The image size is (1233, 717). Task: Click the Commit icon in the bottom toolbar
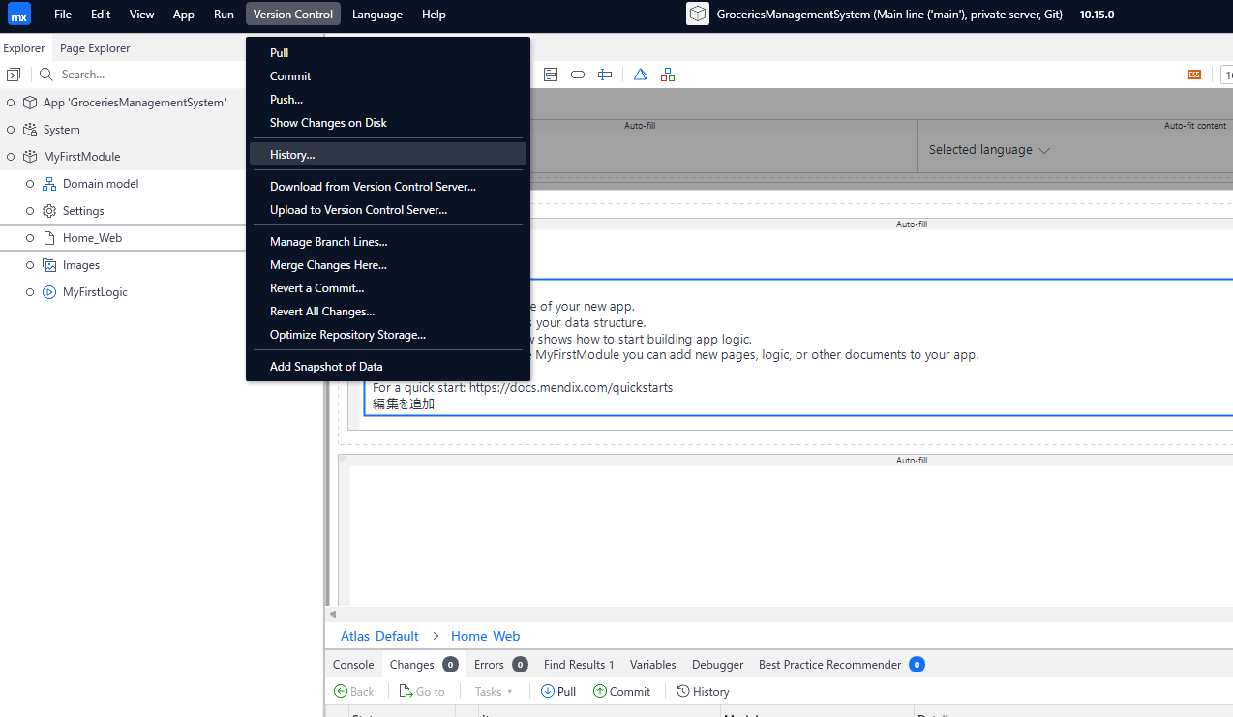[600, 691]
